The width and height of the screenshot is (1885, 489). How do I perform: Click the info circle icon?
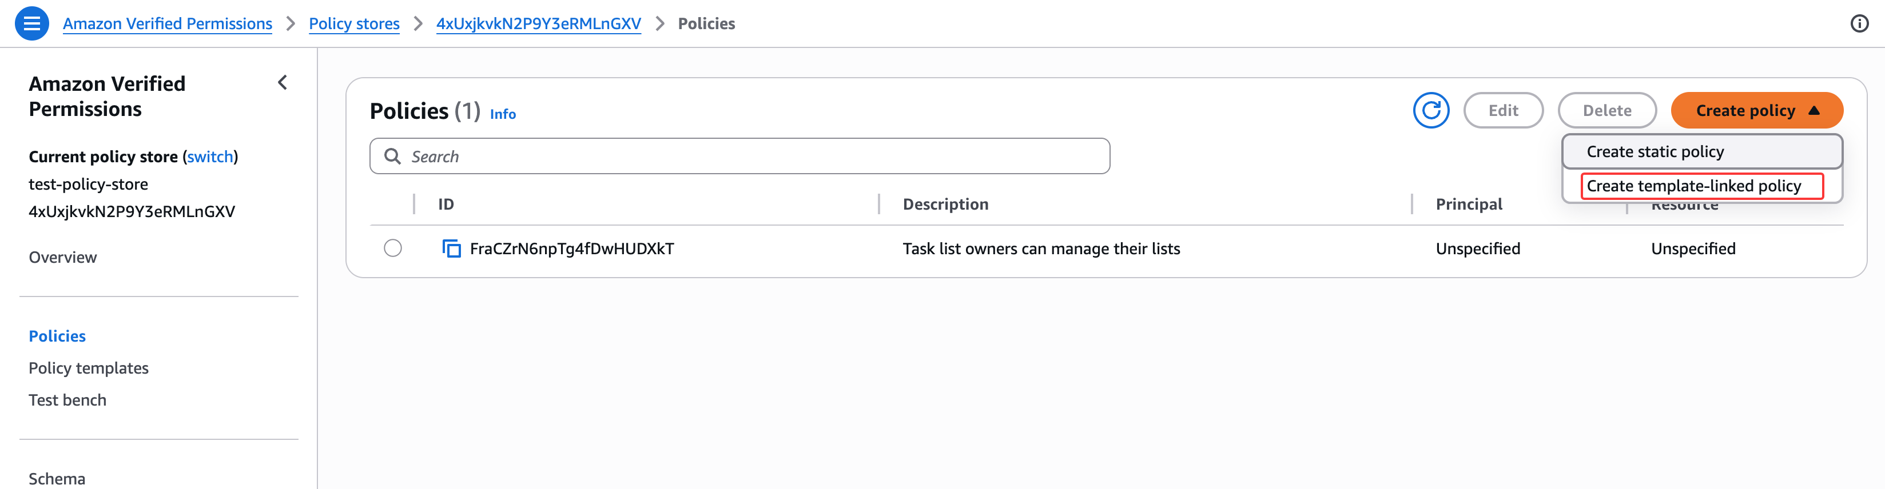point(1859,23)
